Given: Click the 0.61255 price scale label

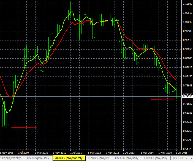Looking at the screenshot, I should (187, 131).
